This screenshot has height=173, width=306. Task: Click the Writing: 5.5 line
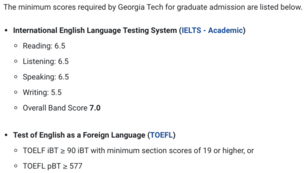tap(42, 92)
